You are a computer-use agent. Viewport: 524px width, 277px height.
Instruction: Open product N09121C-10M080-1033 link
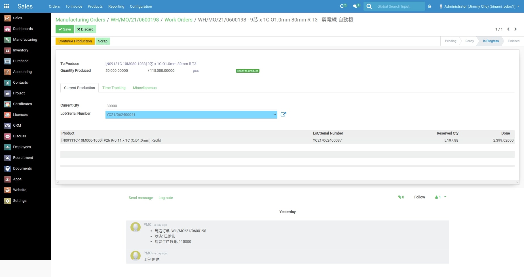pyautogui.click(x=151, y=64)
